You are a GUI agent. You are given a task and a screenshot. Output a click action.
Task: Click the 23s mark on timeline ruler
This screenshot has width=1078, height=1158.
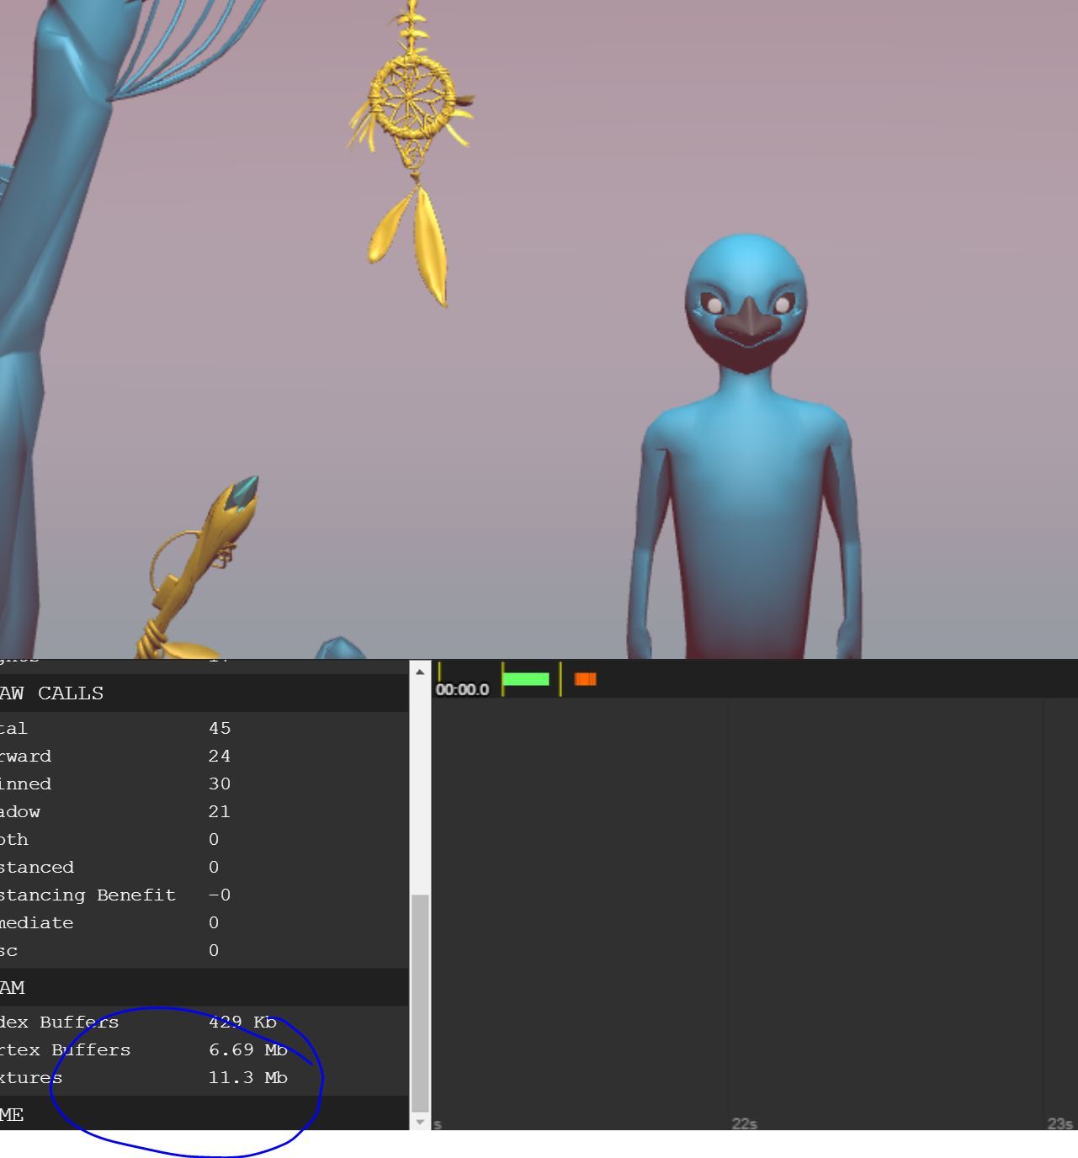click(x=1059, y=1123)
